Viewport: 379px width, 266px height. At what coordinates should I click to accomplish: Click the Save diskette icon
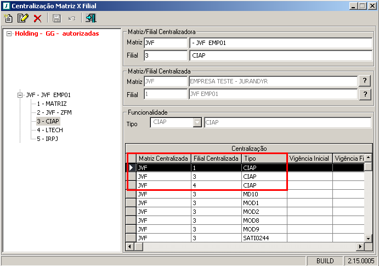tap(56, 18)
